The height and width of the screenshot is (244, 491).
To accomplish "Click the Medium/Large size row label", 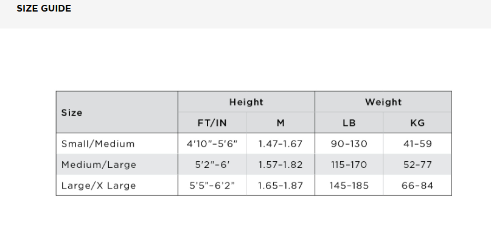I will pos(99,165).
